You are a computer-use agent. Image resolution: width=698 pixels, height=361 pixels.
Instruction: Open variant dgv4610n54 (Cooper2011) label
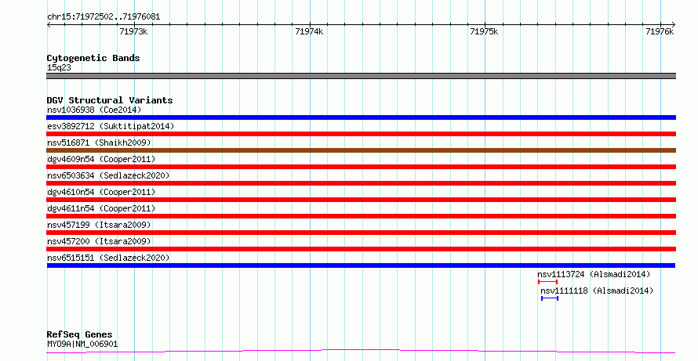click(x=101, y=192)
